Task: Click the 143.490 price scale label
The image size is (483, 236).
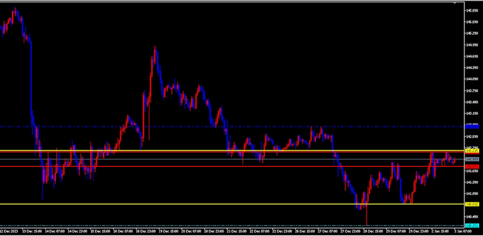Action: pos(472,102)
